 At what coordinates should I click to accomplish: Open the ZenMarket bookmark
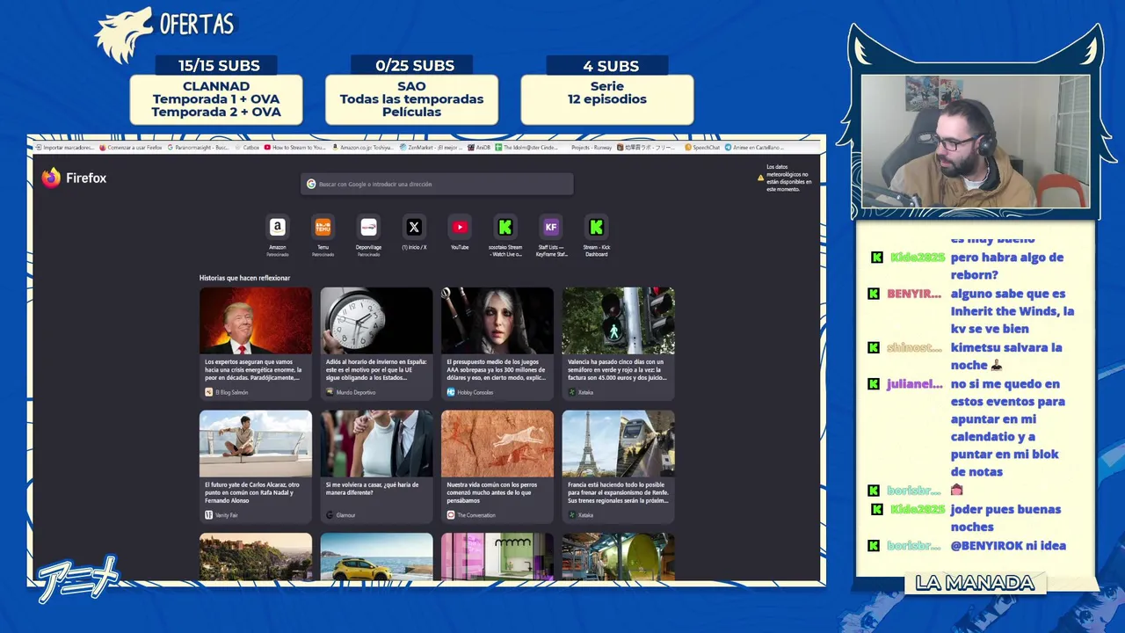(431, 148)
